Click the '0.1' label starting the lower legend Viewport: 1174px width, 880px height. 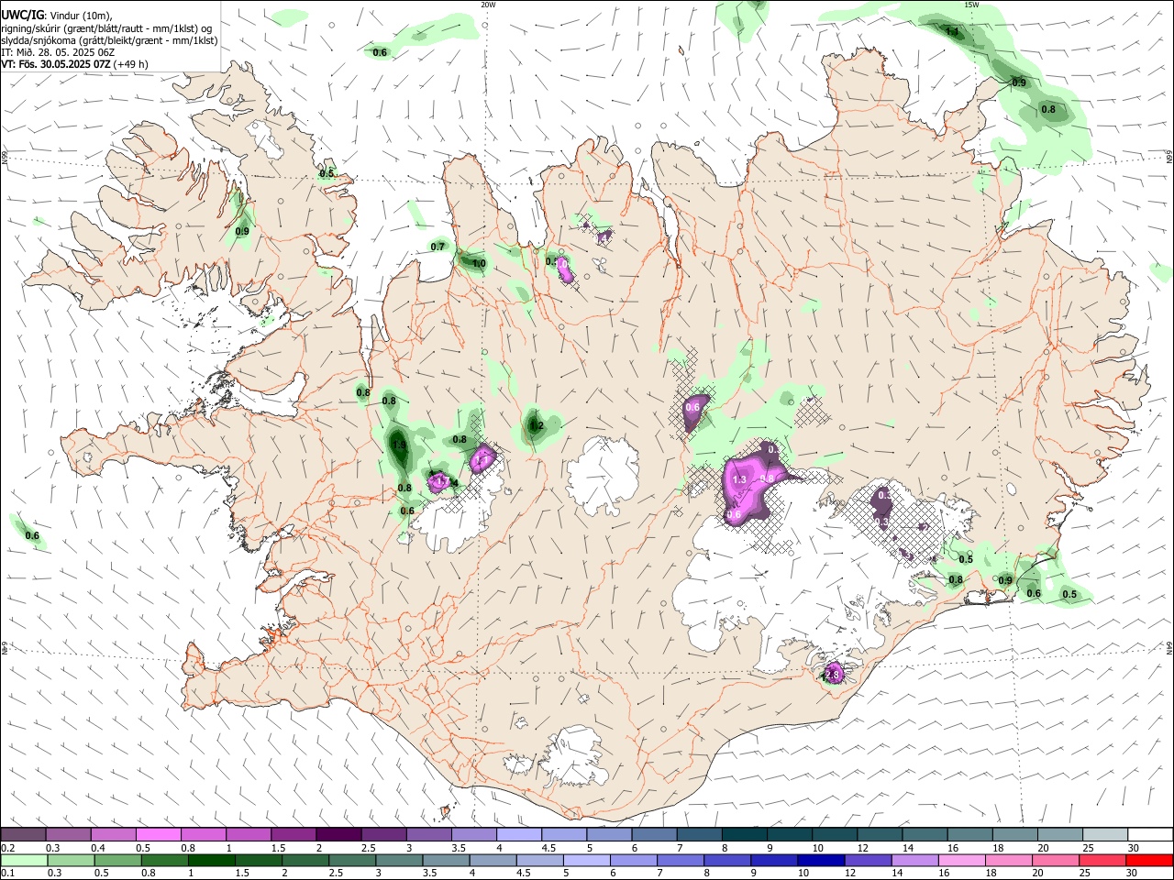[7, 873]
